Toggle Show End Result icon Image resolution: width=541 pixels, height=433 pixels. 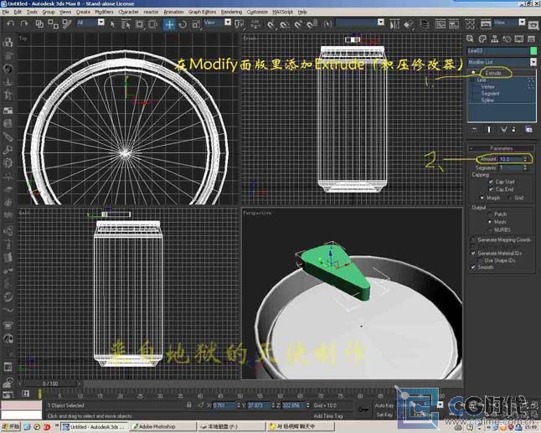pos(489,129)
